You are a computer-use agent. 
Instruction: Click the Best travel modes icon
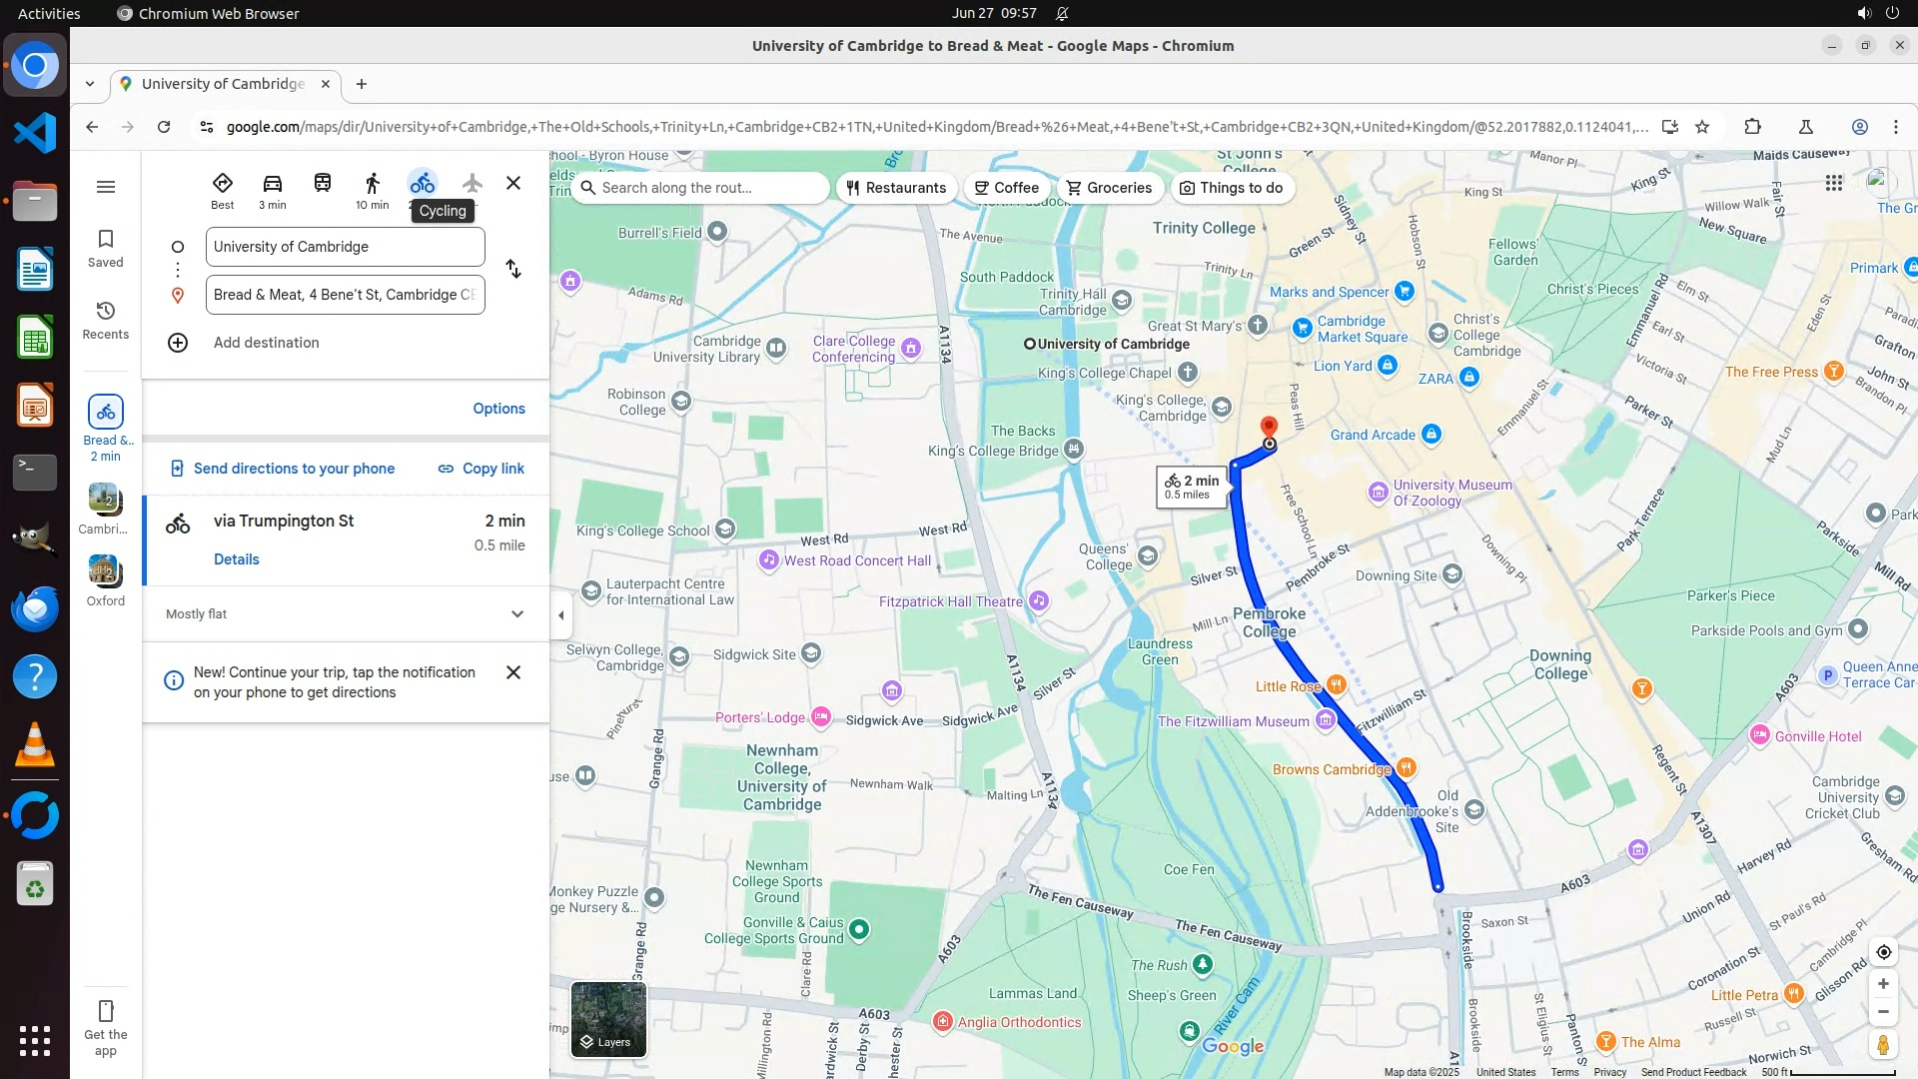[x=222, y=184]
